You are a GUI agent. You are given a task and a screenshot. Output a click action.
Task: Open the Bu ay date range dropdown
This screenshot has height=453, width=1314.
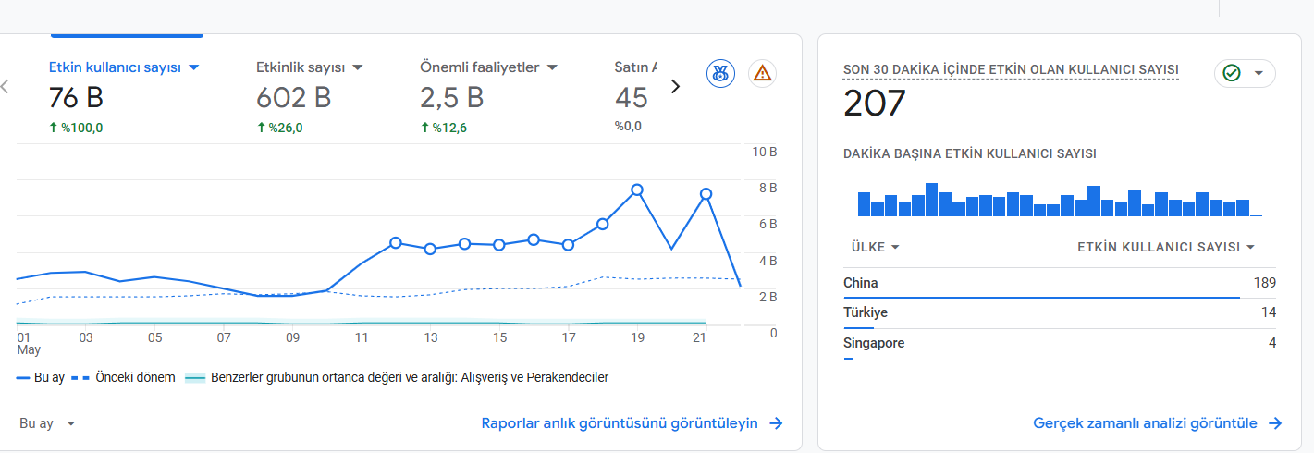[47, 423]
